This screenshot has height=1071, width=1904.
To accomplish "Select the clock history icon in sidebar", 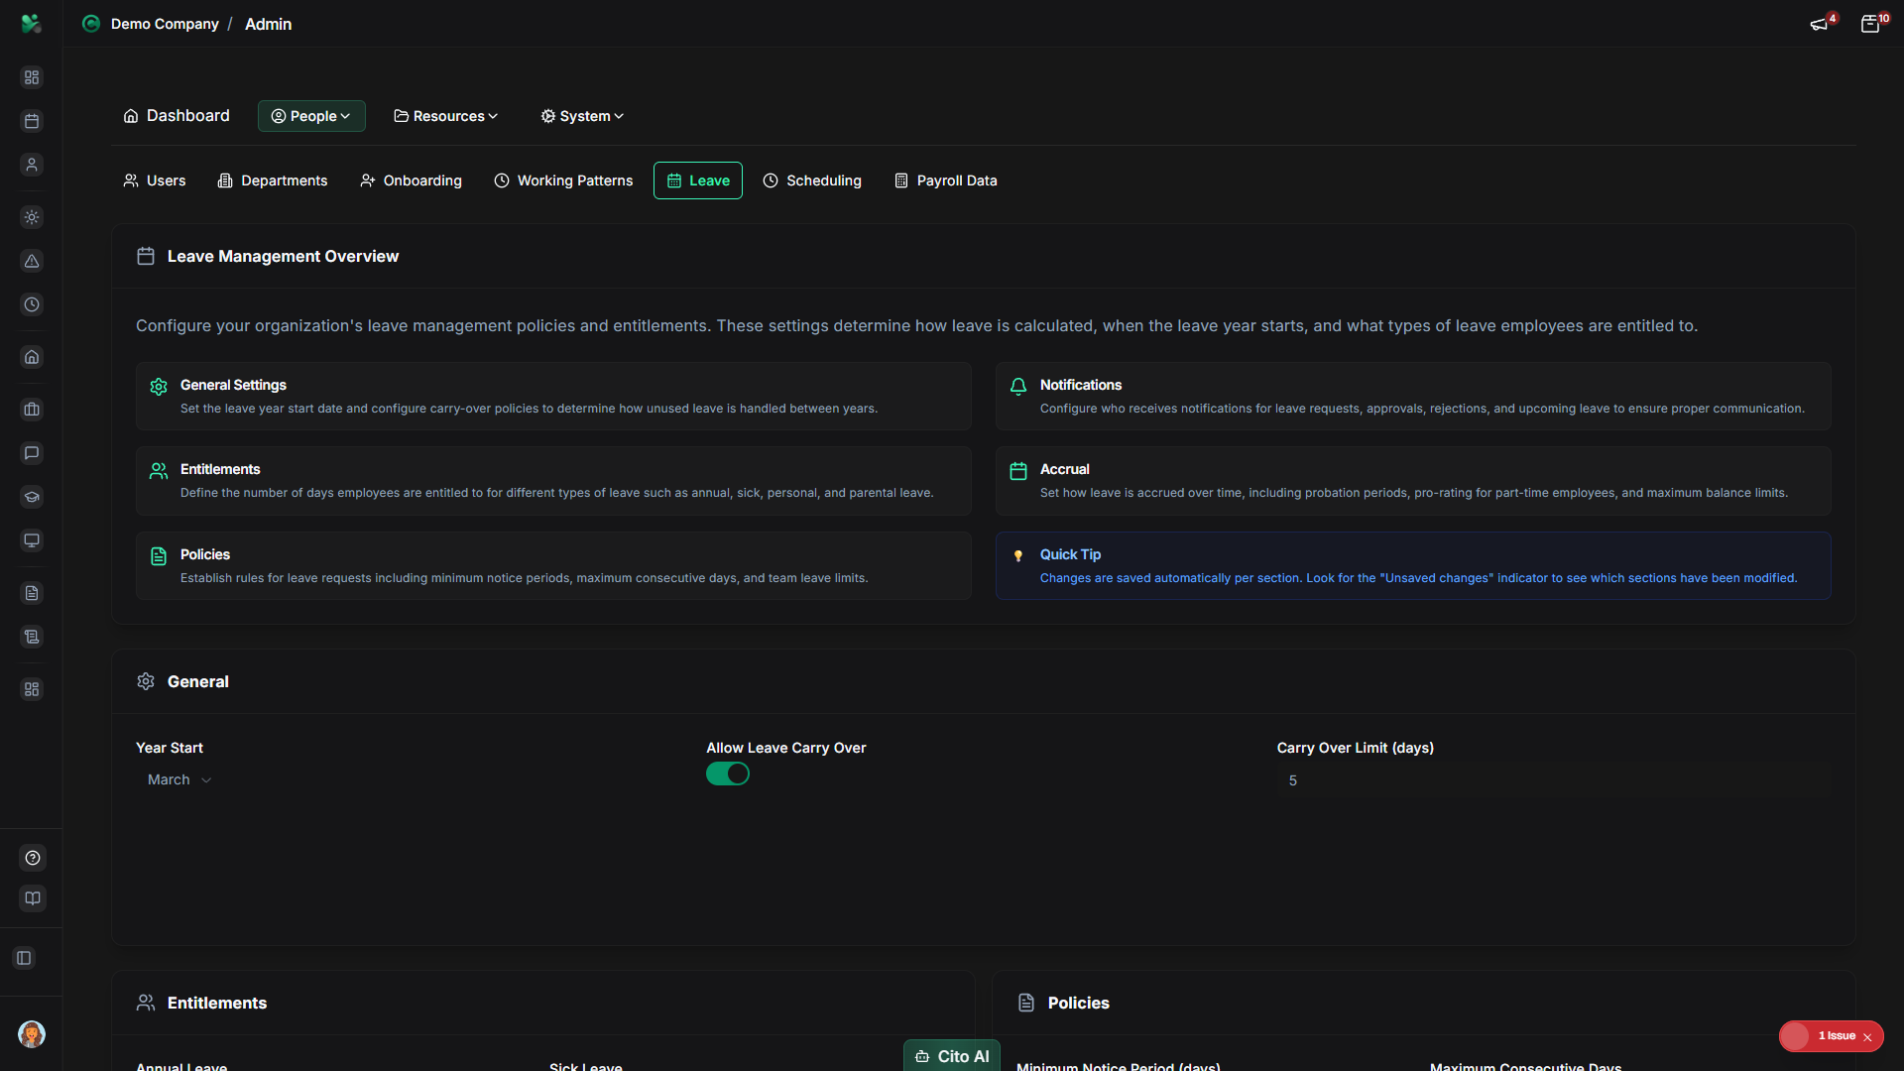I will tap(32, 304).
